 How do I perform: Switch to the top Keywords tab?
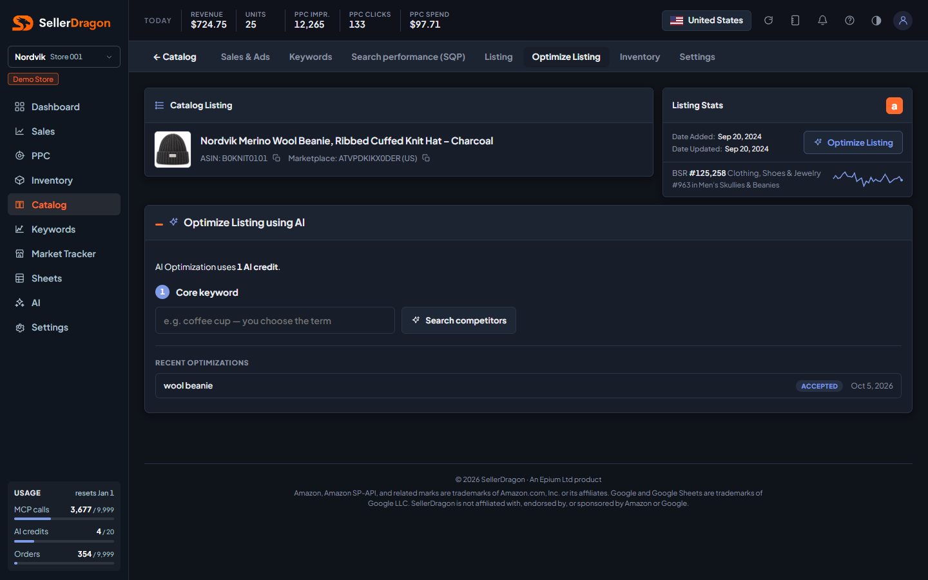point(311,57)
